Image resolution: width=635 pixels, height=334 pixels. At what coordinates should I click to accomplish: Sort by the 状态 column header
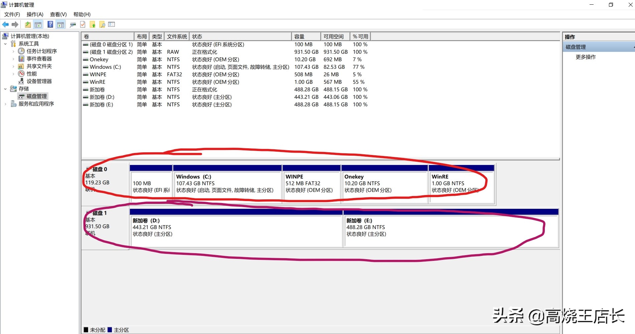tap(240, 36)
